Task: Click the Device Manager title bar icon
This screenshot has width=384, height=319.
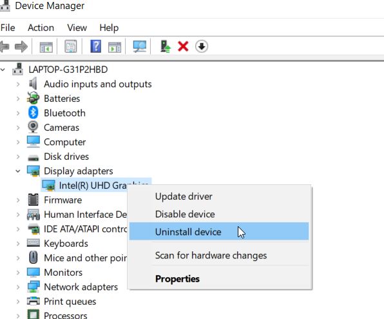Action: [5, 5]
